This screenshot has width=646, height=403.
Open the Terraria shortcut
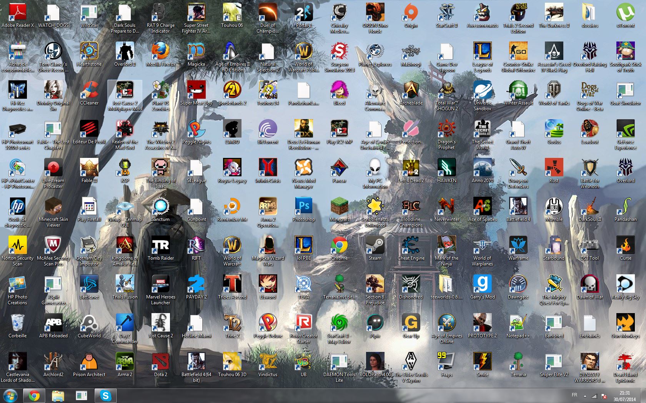(518, 365)
